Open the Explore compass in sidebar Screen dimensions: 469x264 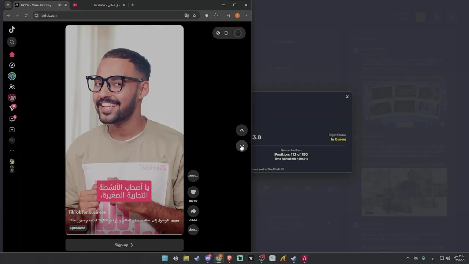tap(12, 65)
